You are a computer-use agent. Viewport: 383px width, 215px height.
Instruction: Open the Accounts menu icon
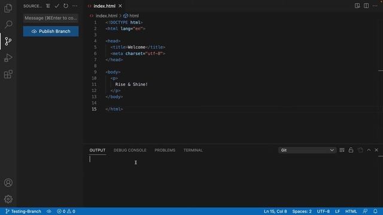pos(8,183)
